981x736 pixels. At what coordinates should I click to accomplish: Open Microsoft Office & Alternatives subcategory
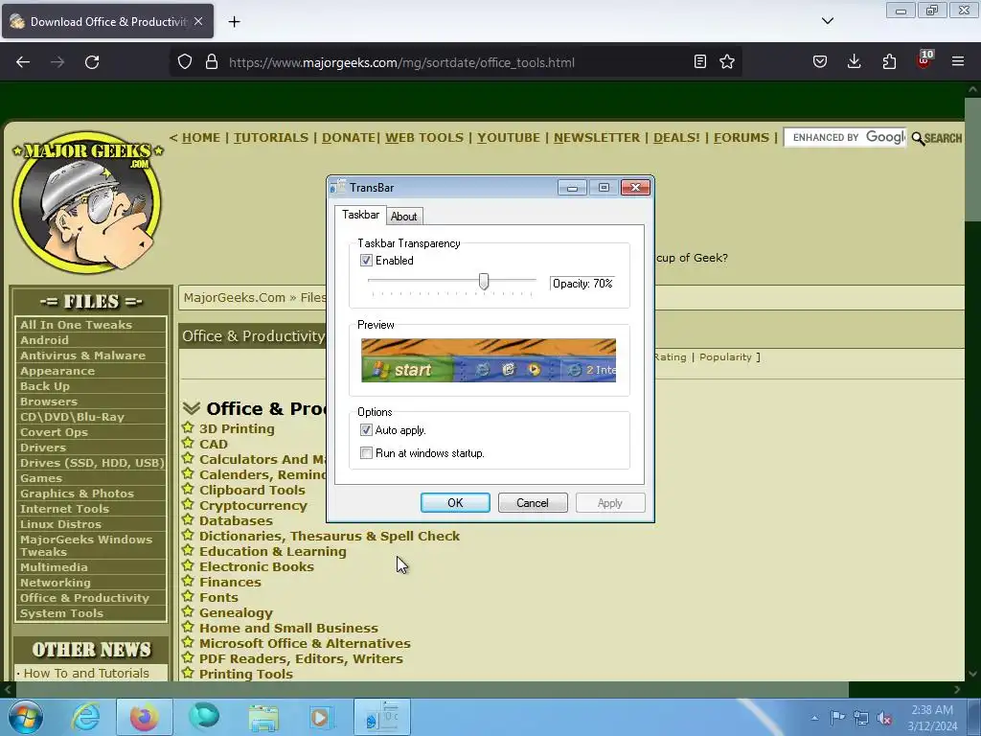305,643
